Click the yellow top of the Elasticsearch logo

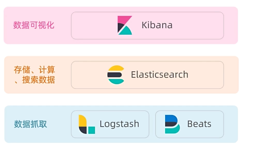tap(116, 69)
